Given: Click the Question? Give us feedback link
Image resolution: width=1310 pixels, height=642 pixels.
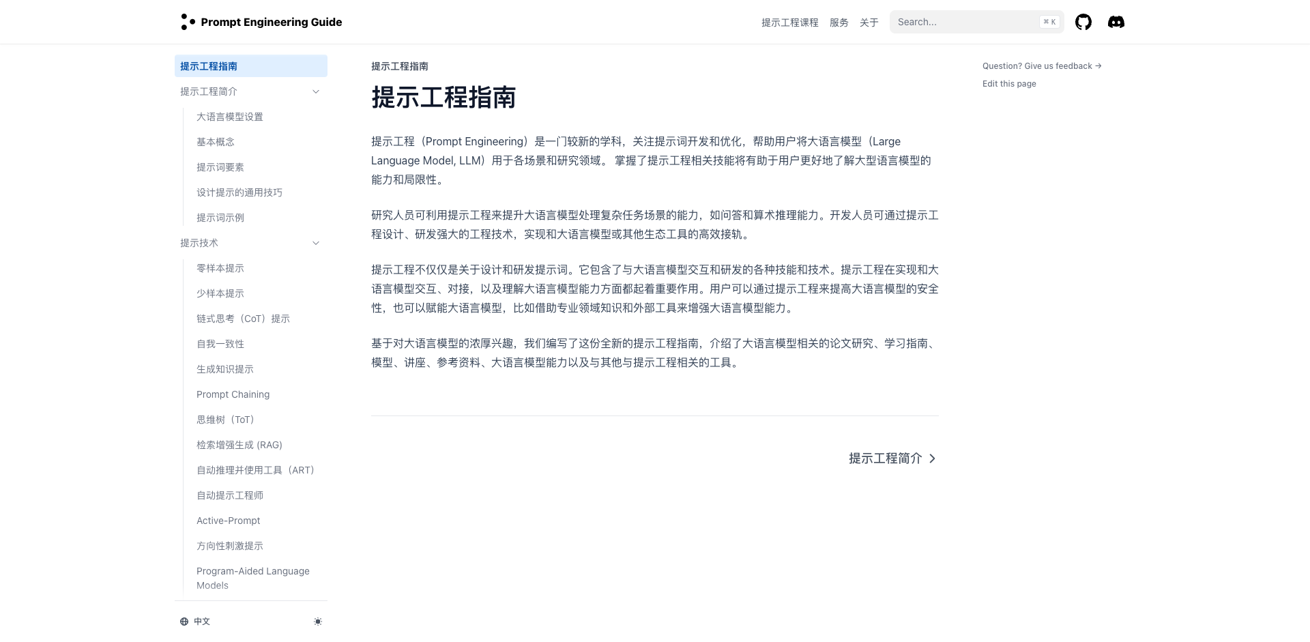Looking at the screenshot, I should point(1042,66).
